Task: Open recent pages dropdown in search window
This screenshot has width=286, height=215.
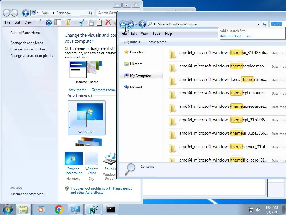Action: tap(136, 24)
